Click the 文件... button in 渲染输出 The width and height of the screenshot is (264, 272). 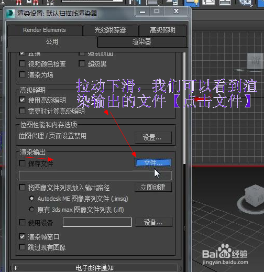tap(153, 163)
